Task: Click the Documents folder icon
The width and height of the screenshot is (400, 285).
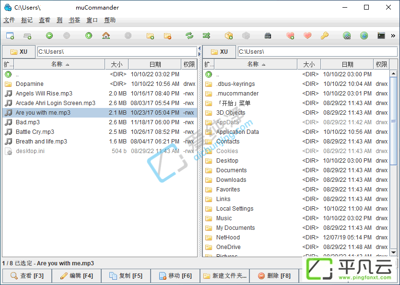Action: coord(209,170)
